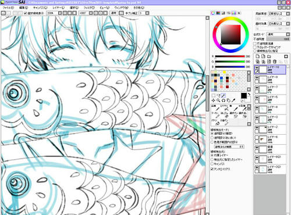
Task: Click the yellow swatch in palette
Action: (224, 72)
